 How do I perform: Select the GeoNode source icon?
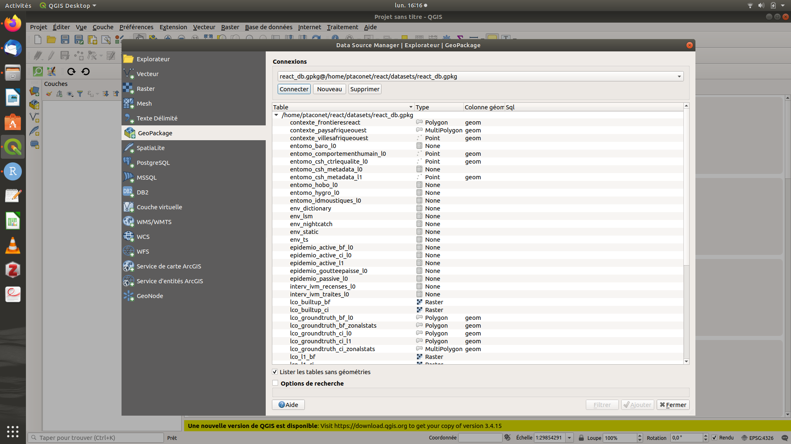pyautogui.click(x=129, y=296)
